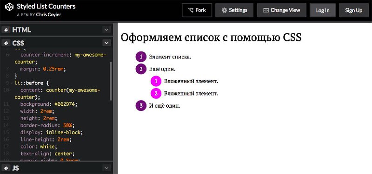The image size is (372, 174).
Task: Expand the JS panel dropdown chevron
Action: click(106, 168)
